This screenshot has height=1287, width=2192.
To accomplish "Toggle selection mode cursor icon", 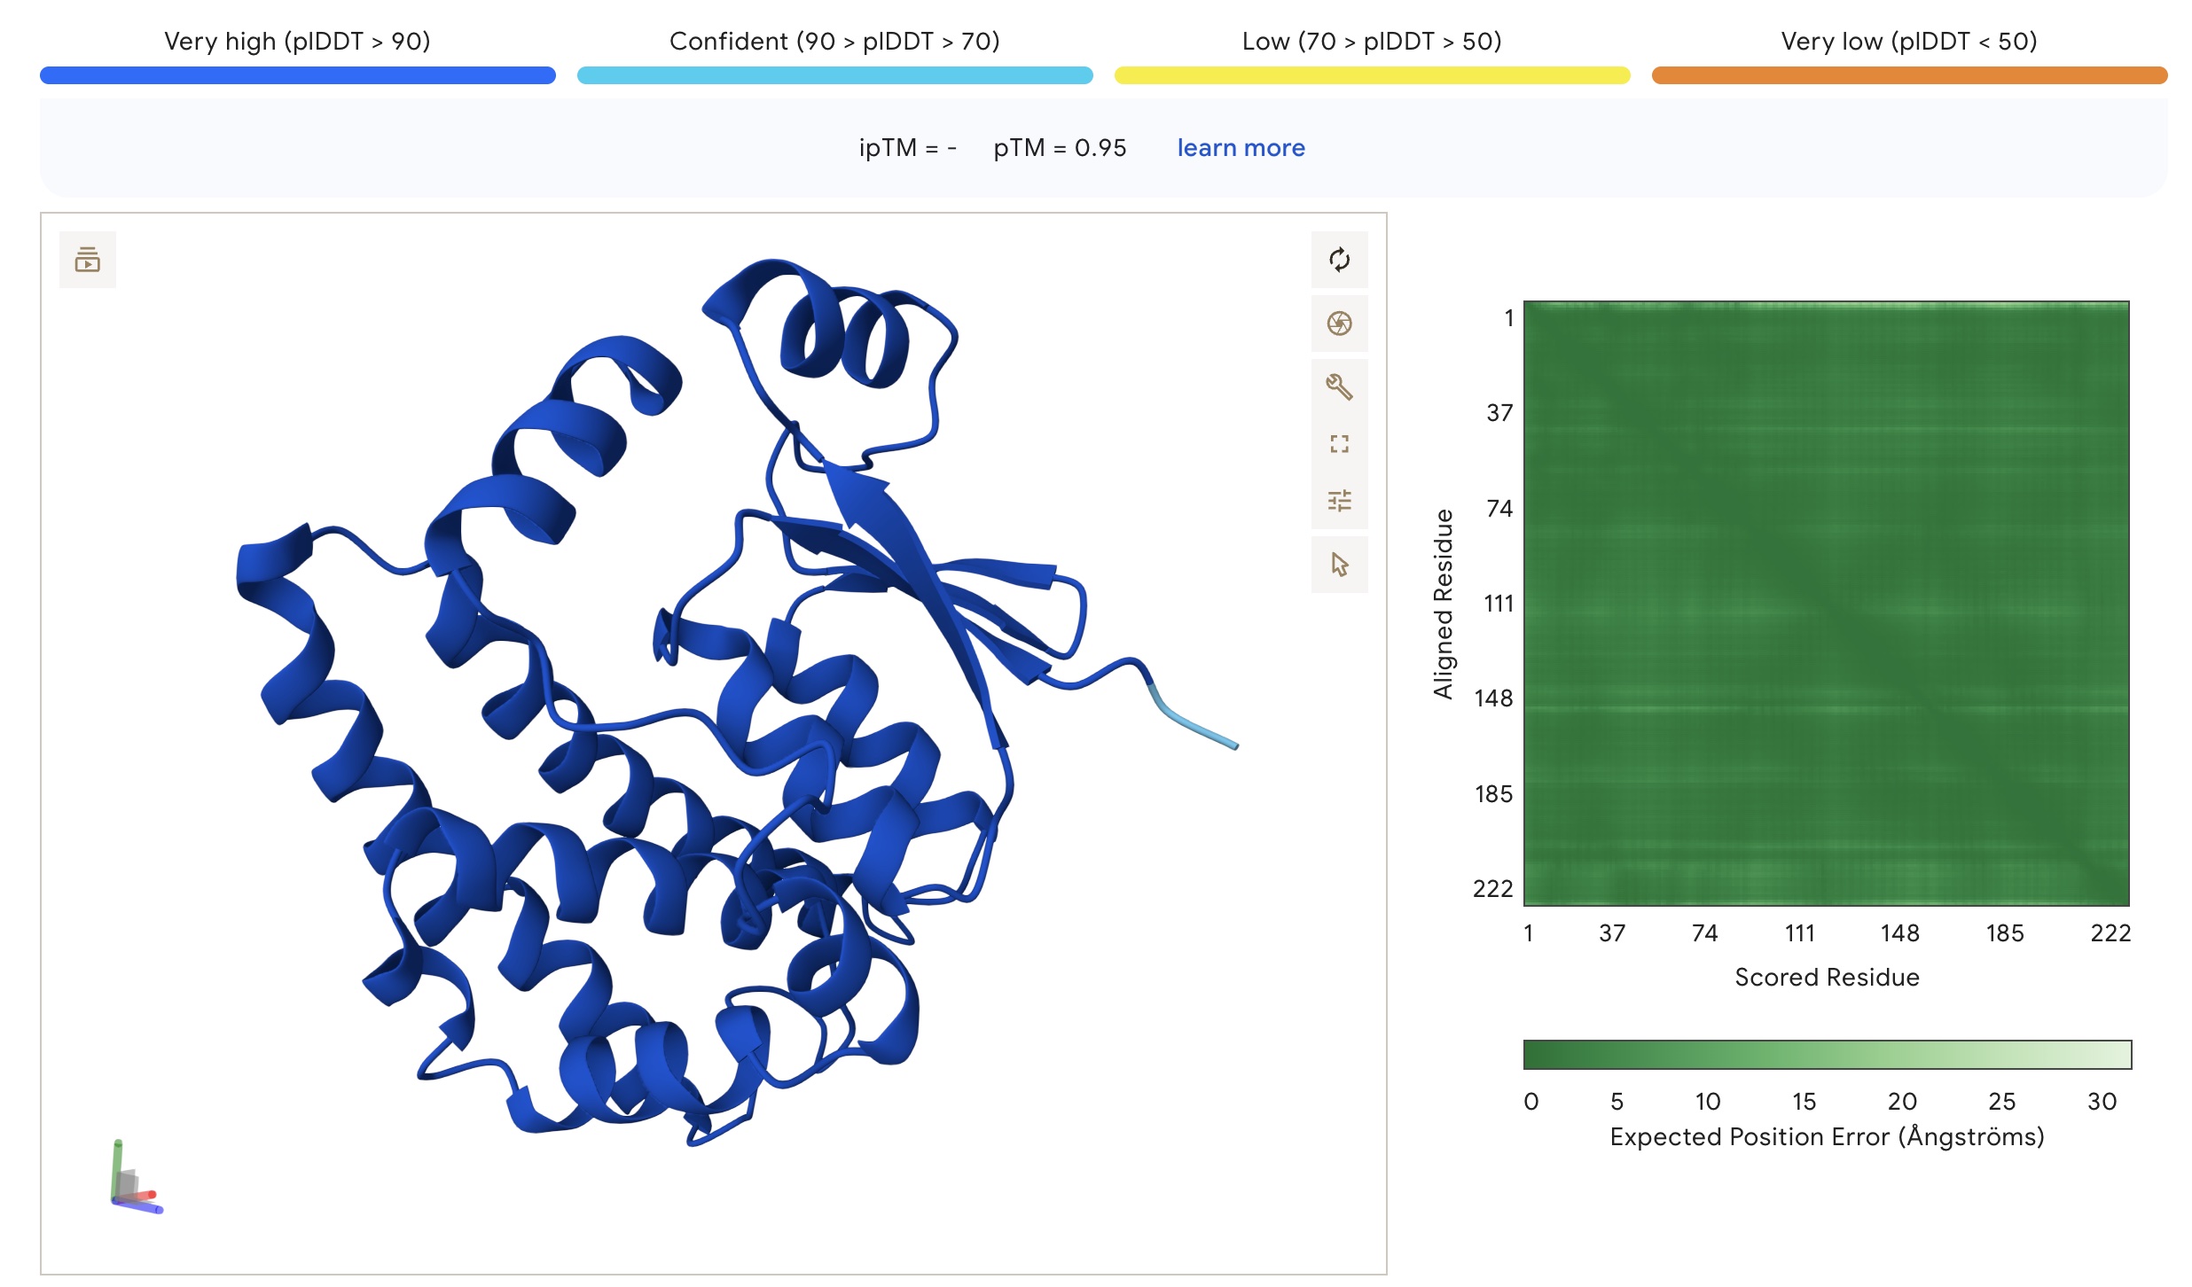I will [1339, 565].
